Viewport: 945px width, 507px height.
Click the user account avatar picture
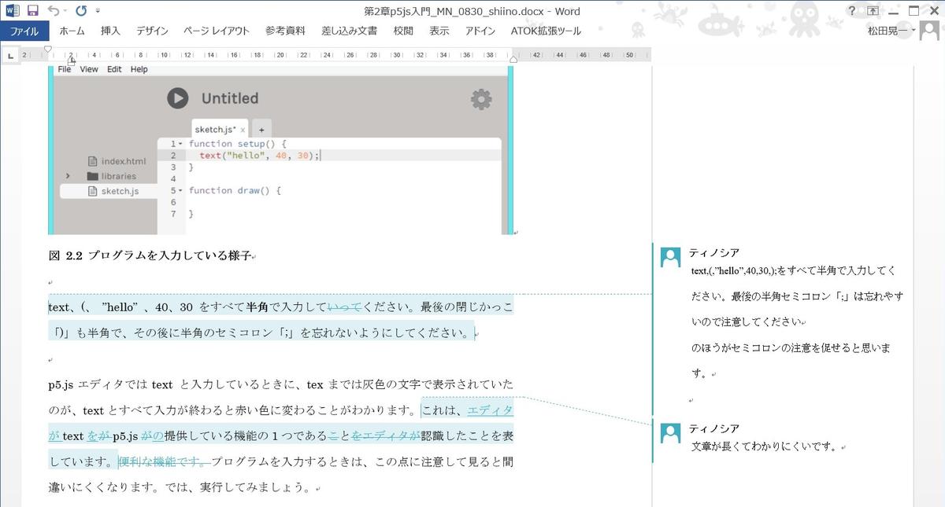(929, 31)
